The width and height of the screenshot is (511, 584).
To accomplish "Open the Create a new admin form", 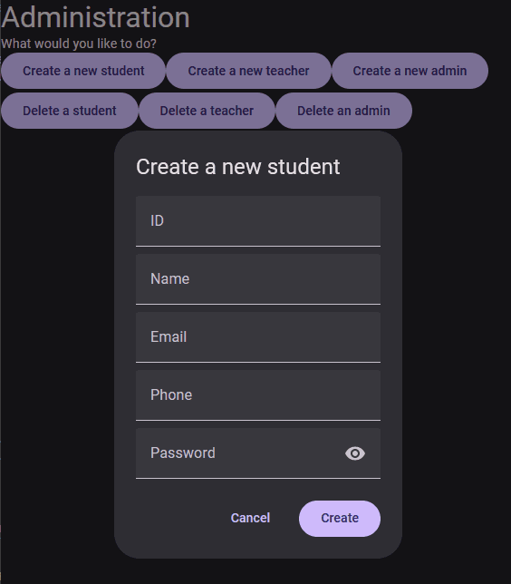I will (x=410, y=71).
